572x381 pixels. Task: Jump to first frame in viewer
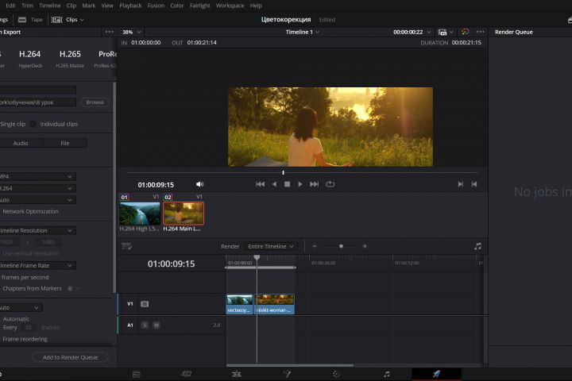click(x=260, y=184)
